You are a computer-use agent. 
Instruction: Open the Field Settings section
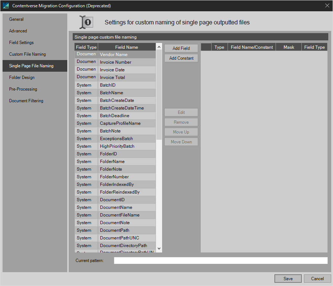(x=35, y=43)
